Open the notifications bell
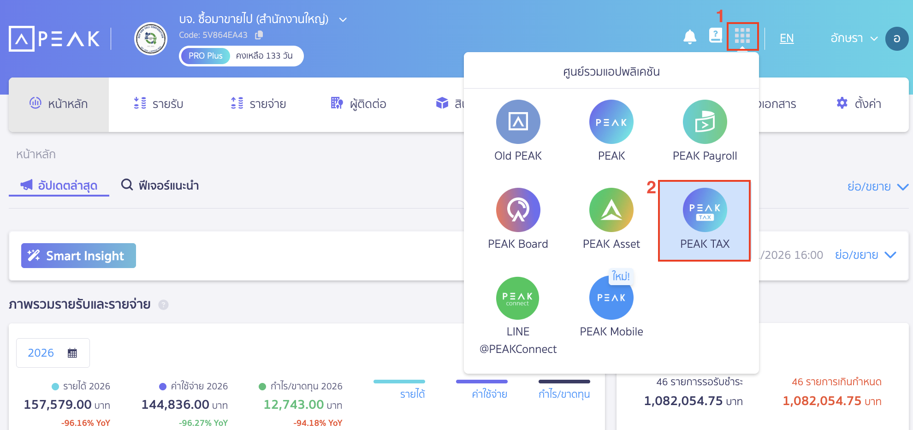 coord(689,36)
